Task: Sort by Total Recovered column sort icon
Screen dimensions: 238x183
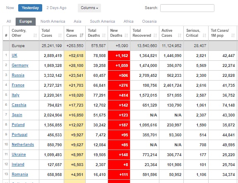Action: pos(155,36)
